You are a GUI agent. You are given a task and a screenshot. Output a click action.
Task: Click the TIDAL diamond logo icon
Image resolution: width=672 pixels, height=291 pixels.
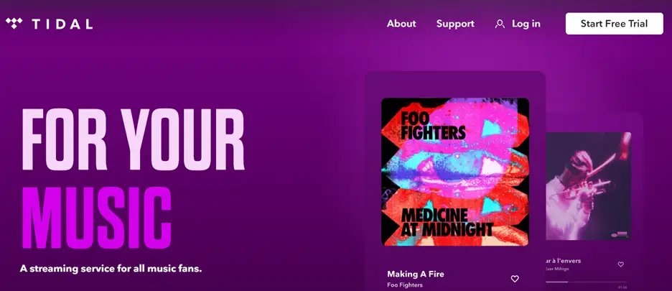(14, 23)
